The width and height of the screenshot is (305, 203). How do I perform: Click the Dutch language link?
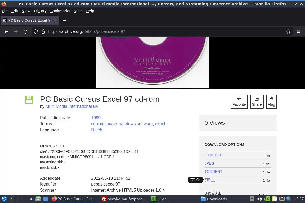pos(96,130)
